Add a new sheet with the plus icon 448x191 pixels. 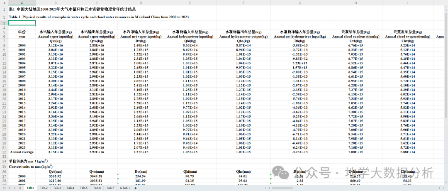136,188
